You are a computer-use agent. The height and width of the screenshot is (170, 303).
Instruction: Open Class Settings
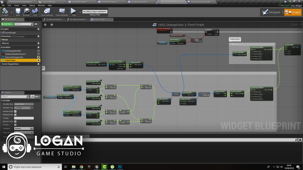[x=47, y=12]
